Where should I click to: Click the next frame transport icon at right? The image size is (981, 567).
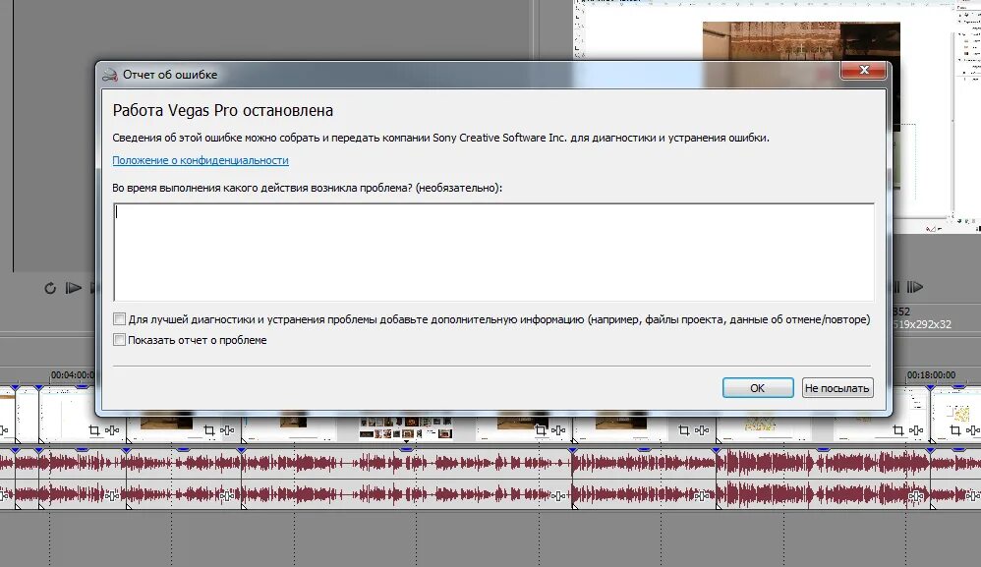(915, 287)
